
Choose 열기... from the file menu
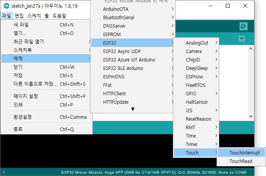pyautogui.click(x=46, y=33)
